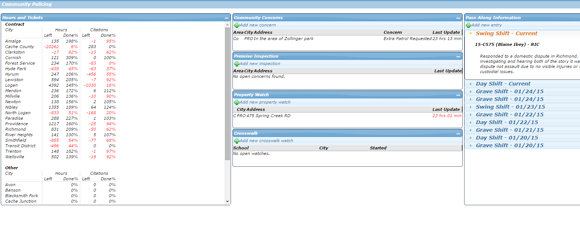580x239 pixels.
Task: Collapse the Hours and Tickets panel
Action: click(227, 18)
